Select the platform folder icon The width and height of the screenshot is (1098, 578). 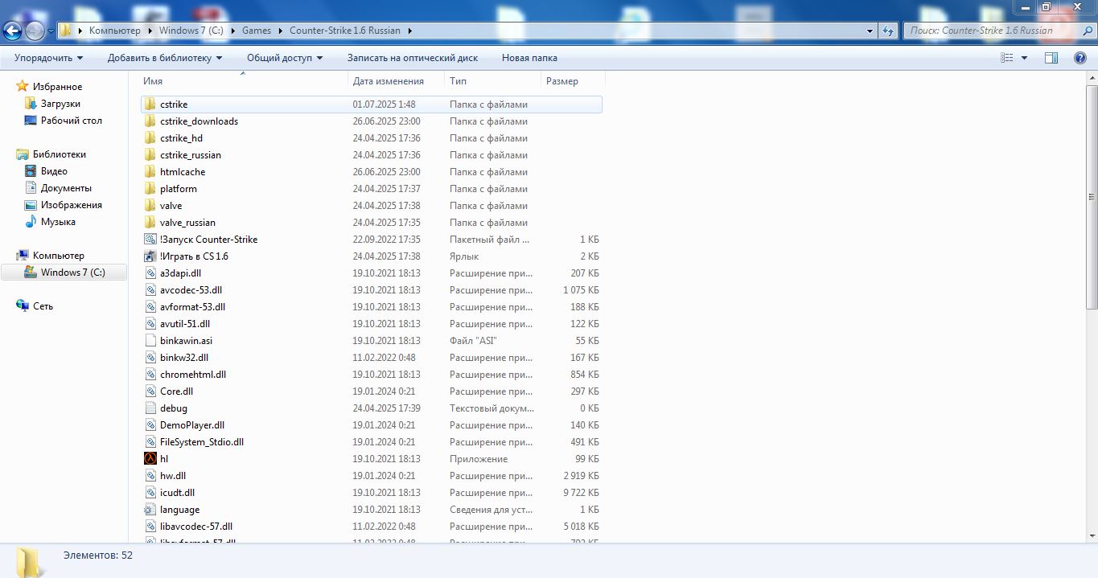click(x=150, y=189)
